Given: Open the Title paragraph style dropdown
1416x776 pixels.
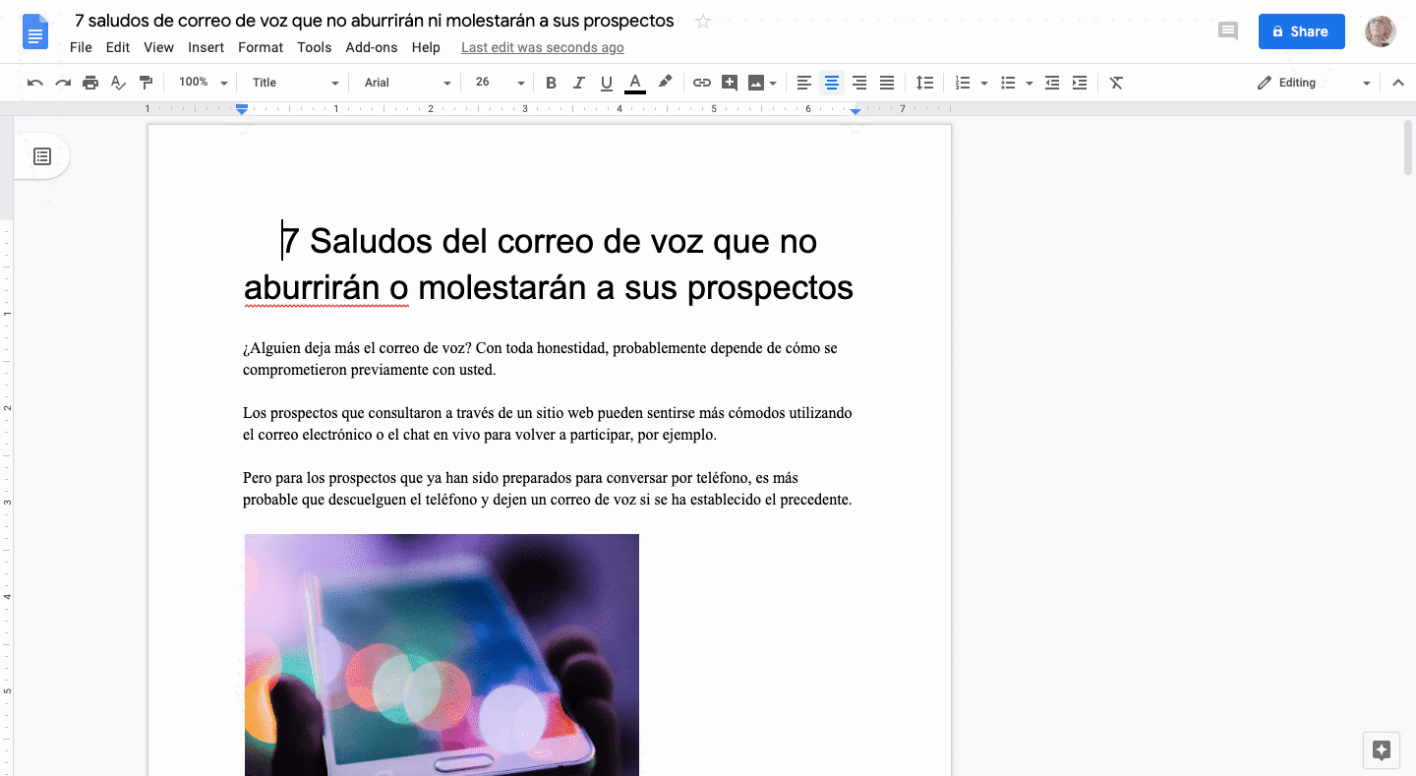Looking at the screenshot, I should coord(295,83).
